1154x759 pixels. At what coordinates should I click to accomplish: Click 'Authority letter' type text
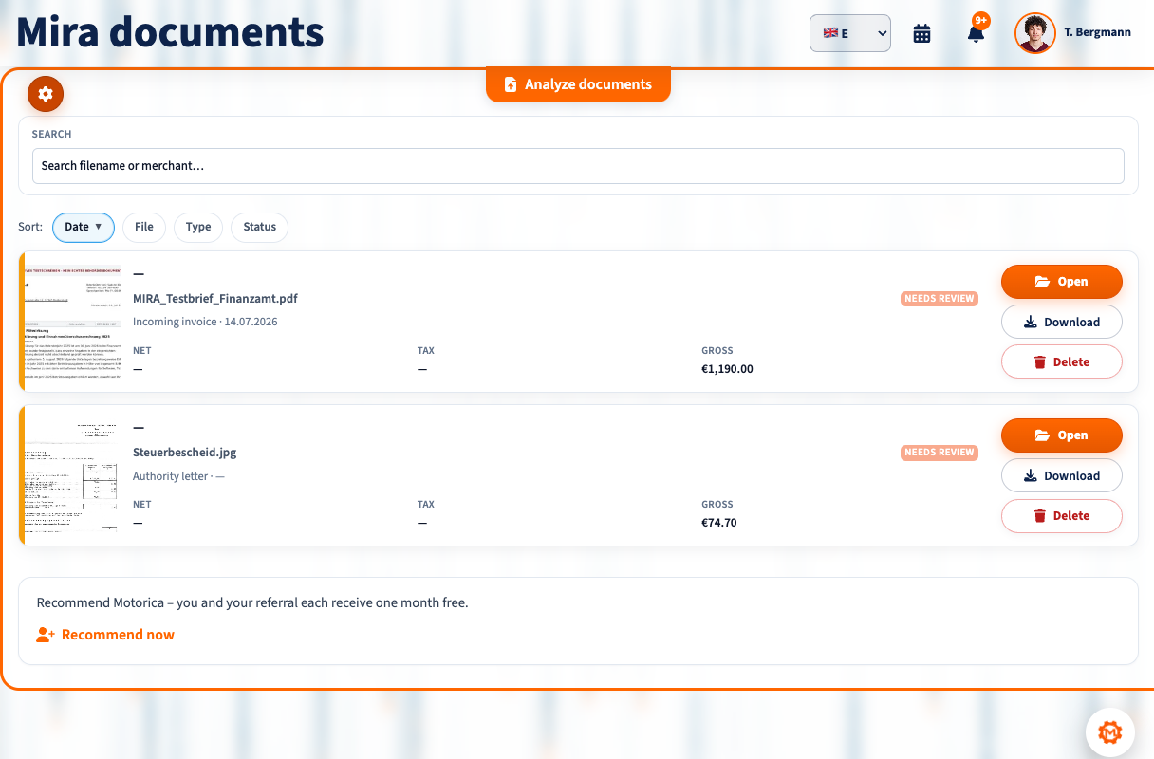(170, 476)
